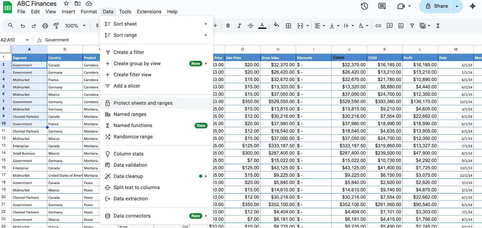
Task: Open the share options dropdown arrow
Action: [457, 6]
